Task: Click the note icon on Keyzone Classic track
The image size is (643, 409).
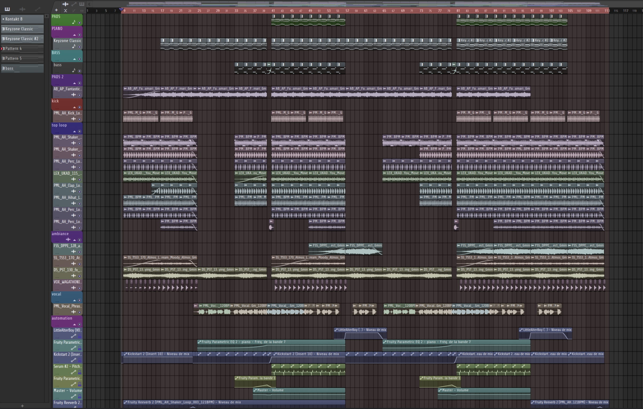Action: [x=74, y=46]
